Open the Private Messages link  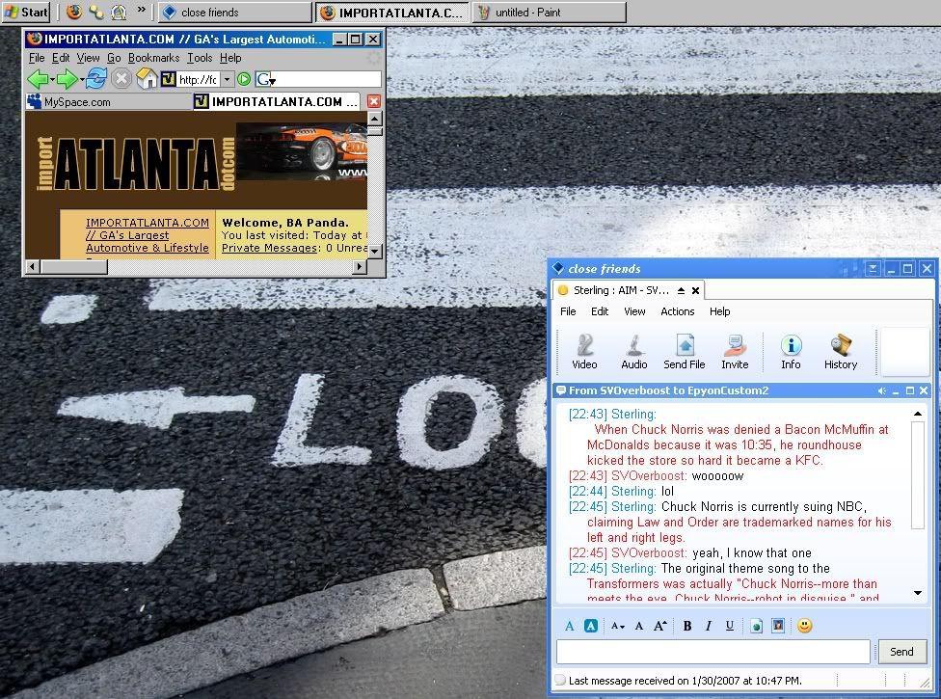(x=269, y=248)
